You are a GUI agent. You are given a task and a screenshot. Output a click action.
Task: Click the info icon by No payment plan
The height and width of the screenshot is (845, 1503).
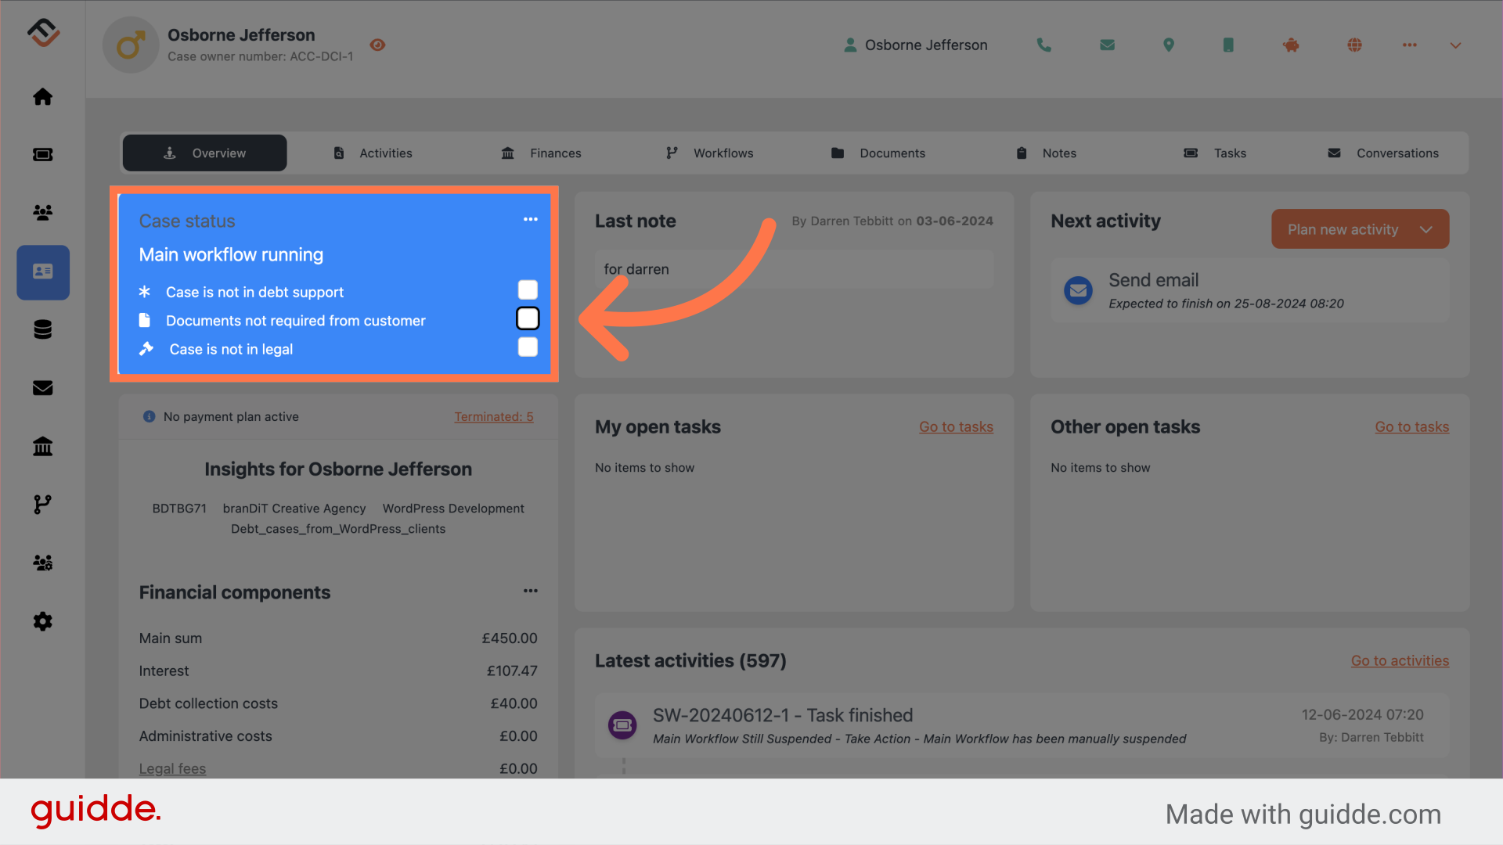click(x=149, y=417)
